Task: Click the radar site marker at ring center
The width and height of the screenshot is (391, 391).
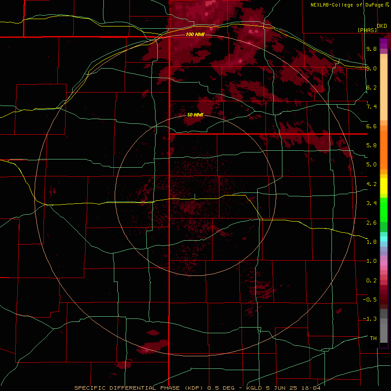Action: [195, 196]
